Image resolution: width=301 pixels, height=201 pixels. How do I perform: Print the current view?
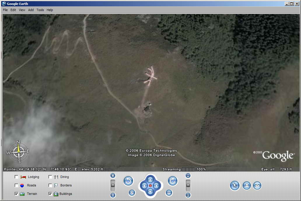pyautogui.click(x=246, y=186)
